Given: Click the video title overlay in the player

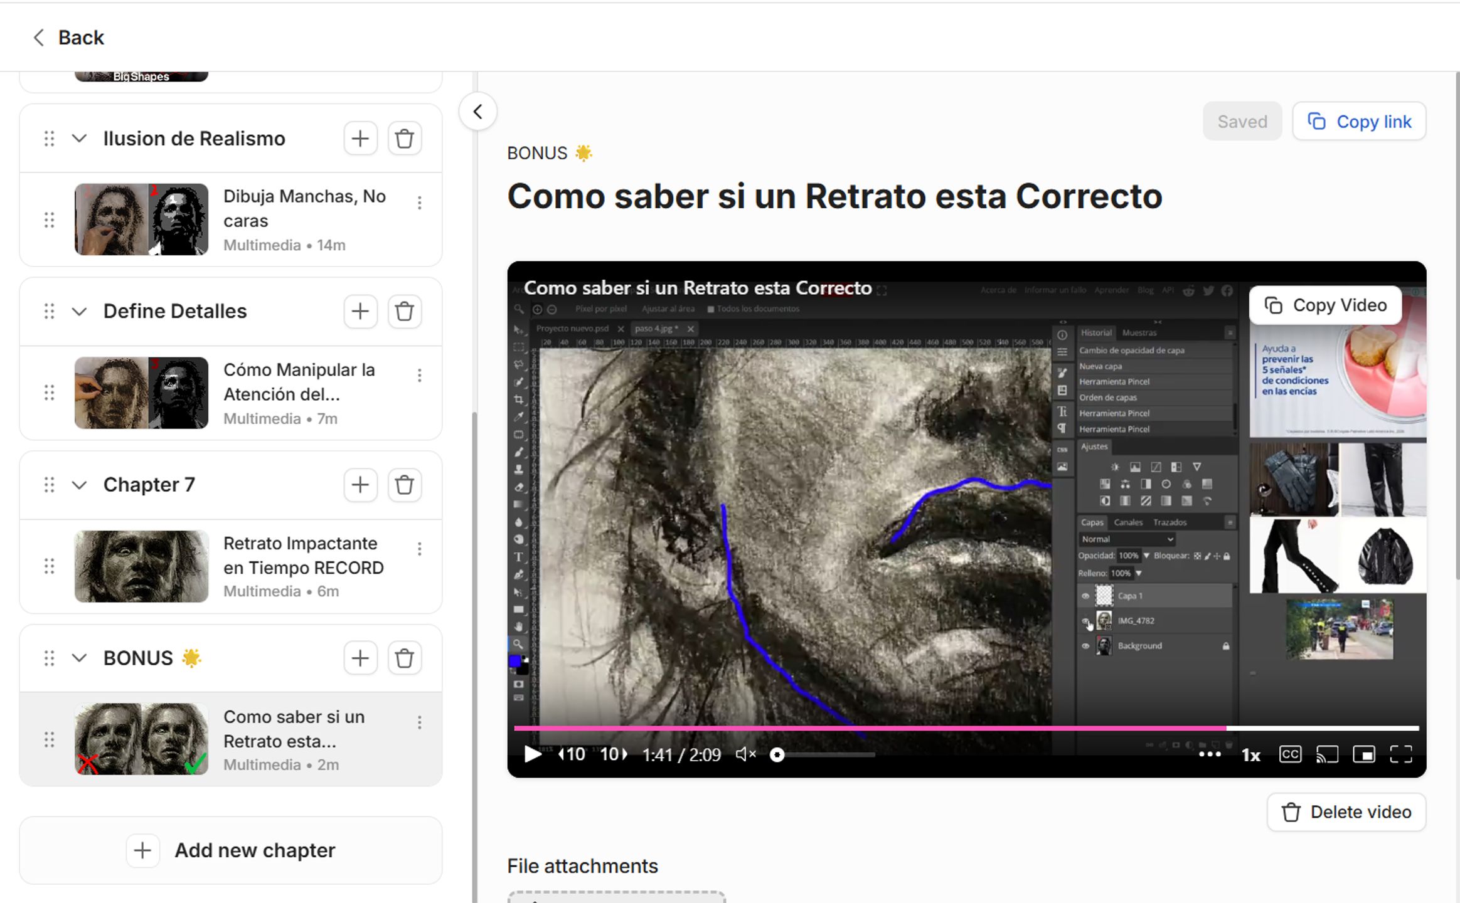Looking at the screenshot, I should point(698,288).
